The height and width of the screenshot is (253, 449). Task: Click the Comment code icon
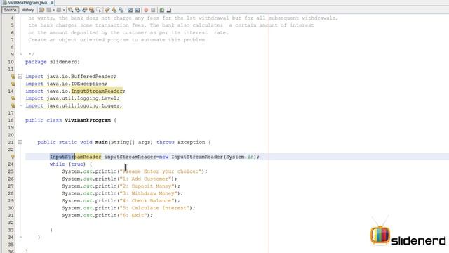click(162, 10)
